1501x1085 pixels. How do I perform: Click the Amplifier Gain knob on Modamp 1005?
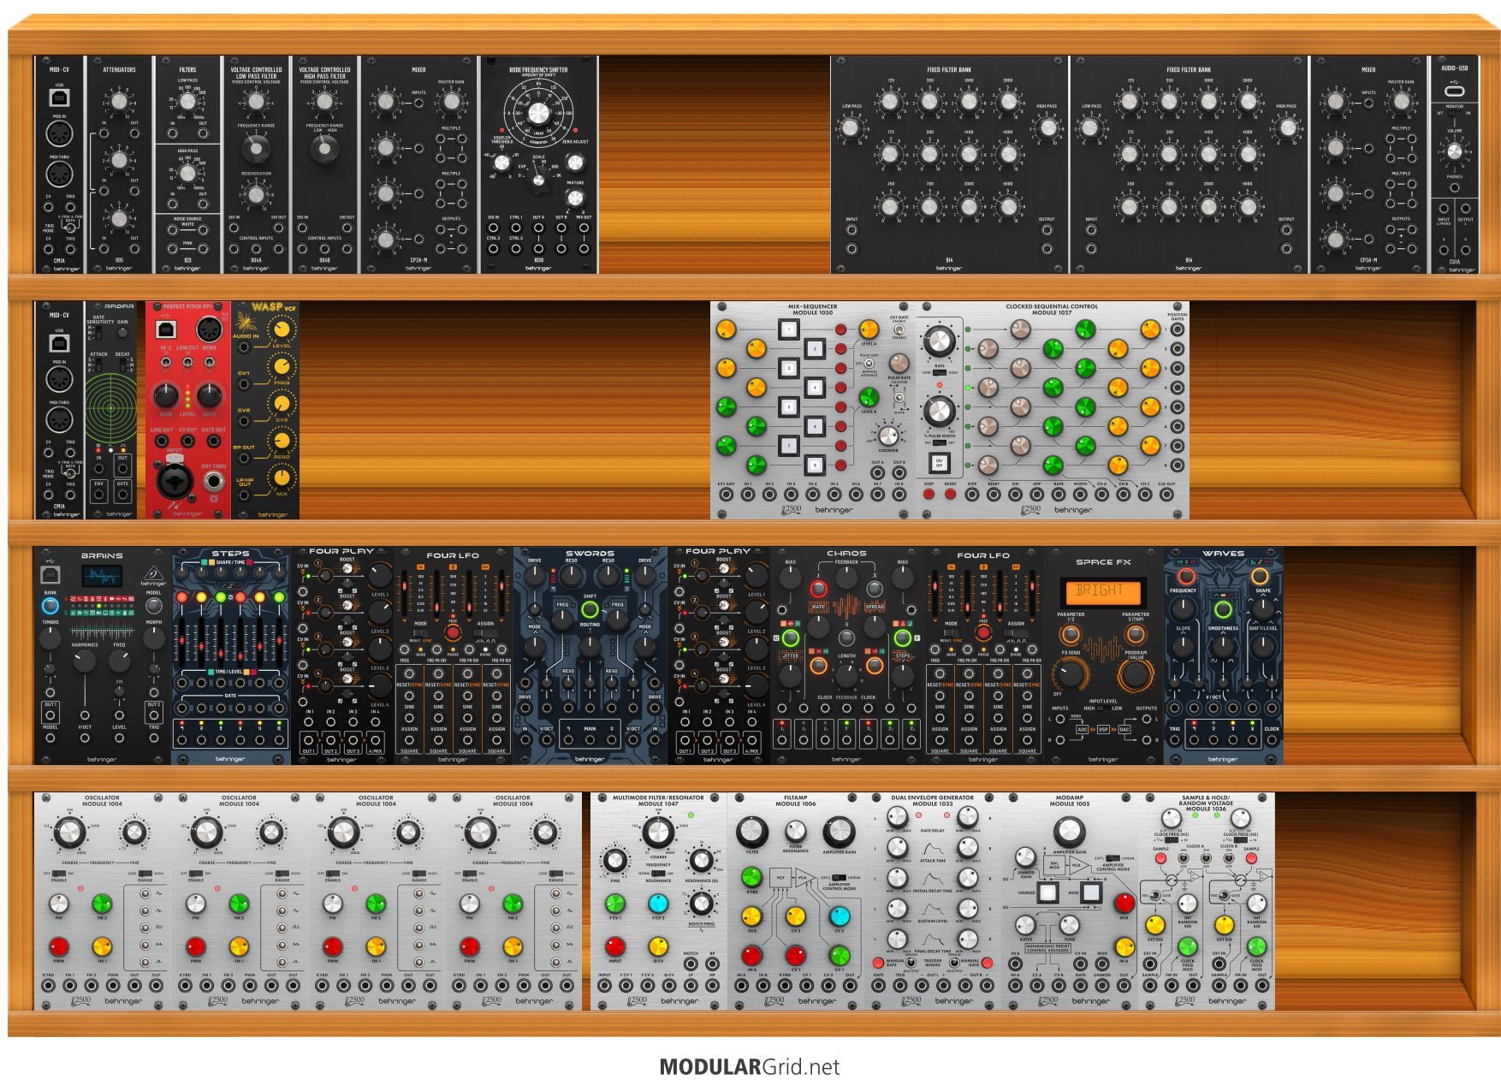click(1069, 831)
